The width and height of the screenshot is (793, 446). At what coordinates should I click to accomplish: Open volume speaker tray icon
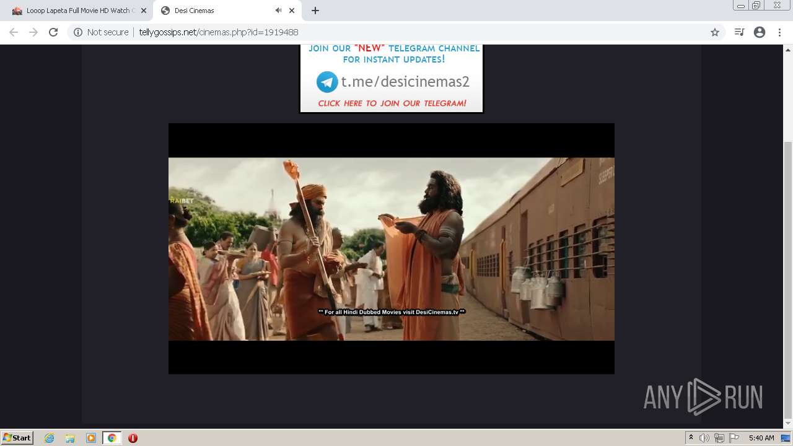[704, 438]
